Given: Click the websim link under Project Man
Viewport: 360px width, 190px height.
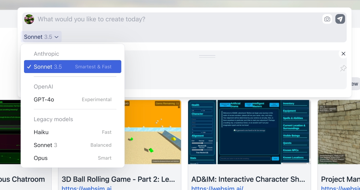Looking at the screenshot, I should coord(340,188).
